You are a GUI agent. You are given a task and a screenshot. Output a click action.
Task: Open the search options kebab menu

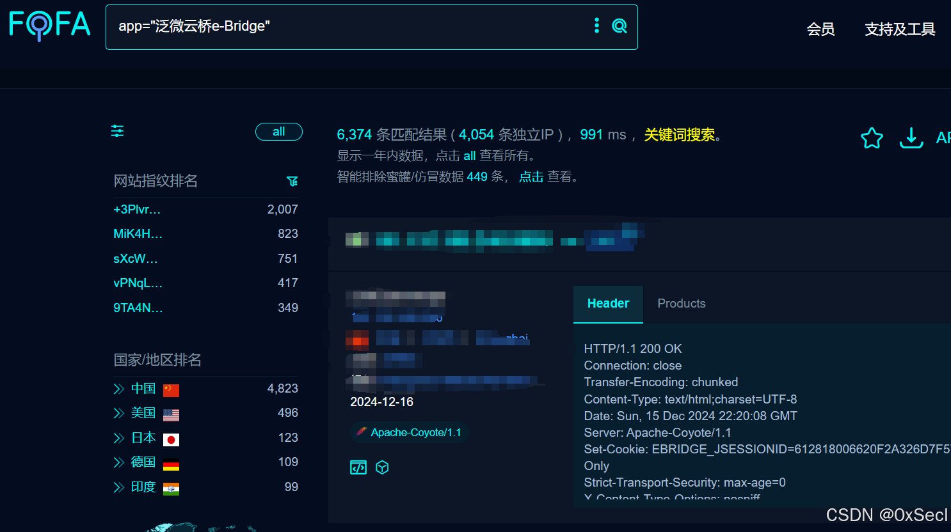coord(596,26)
